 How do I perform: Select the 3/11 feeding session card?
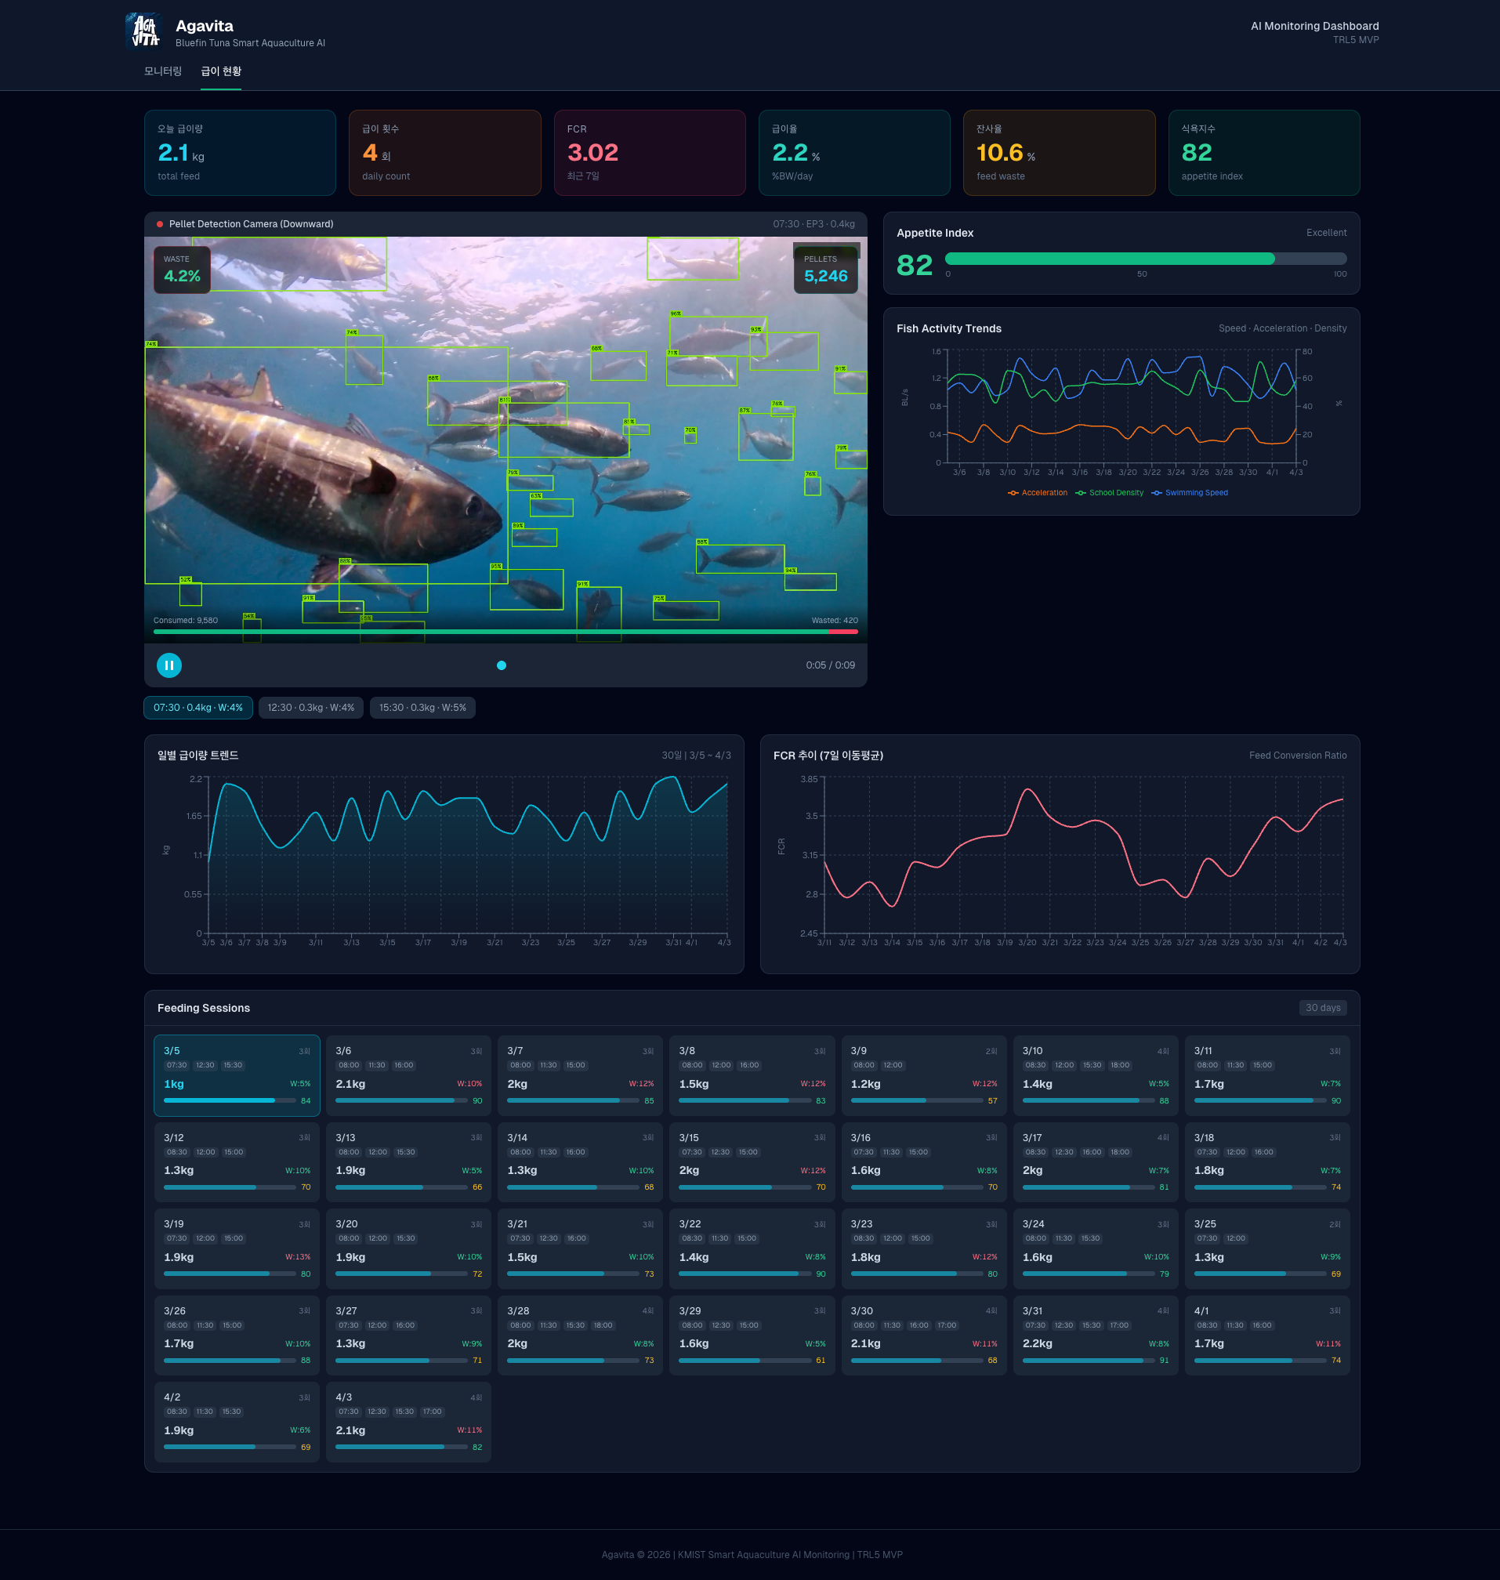tap(1266, 1075)
